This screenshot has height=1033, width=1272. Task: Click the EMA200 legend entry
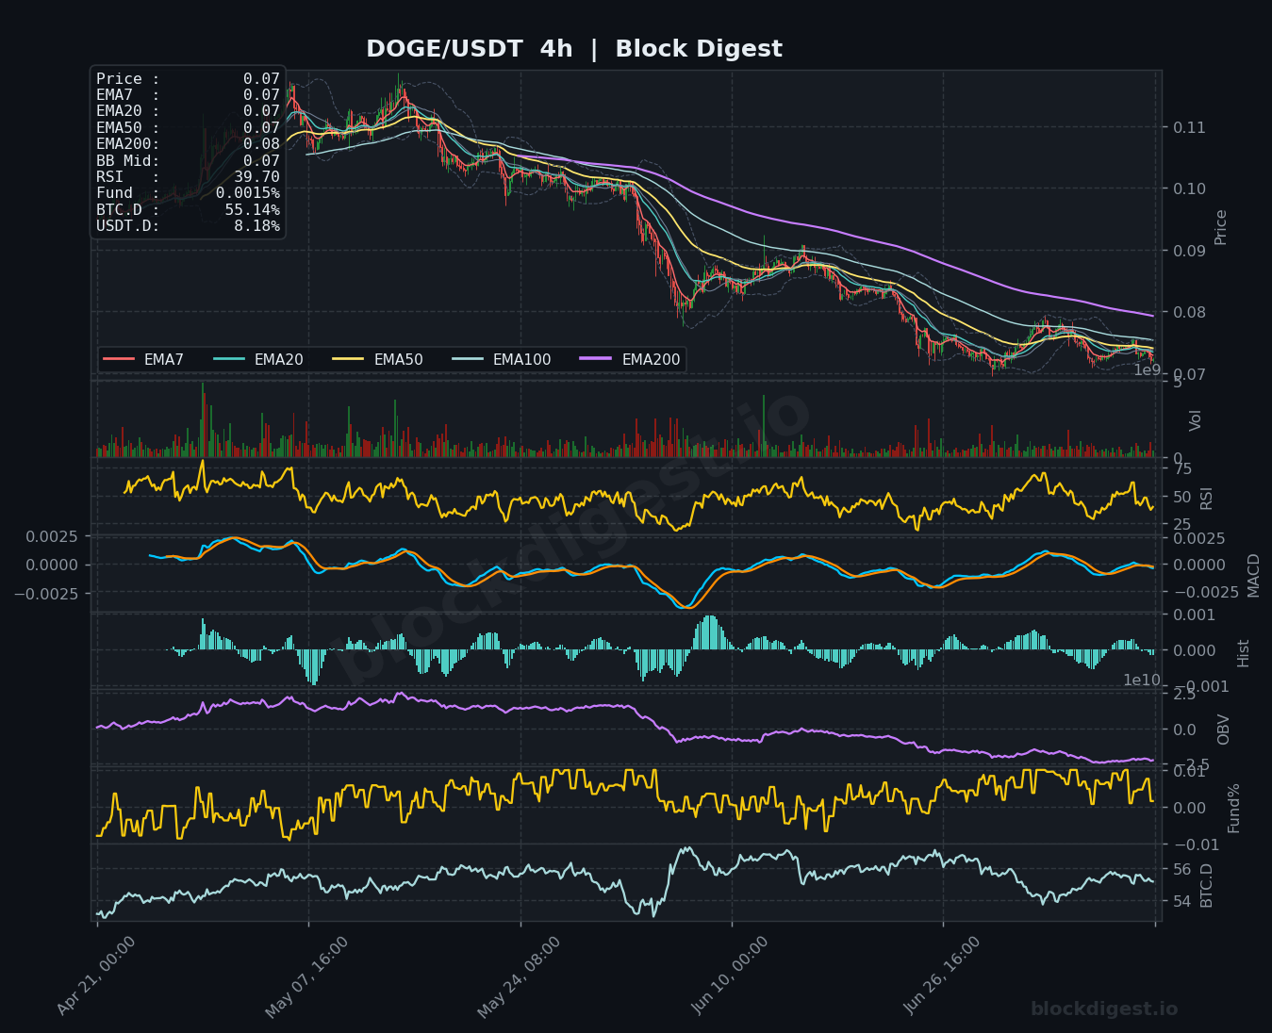[x=631, y=359]
